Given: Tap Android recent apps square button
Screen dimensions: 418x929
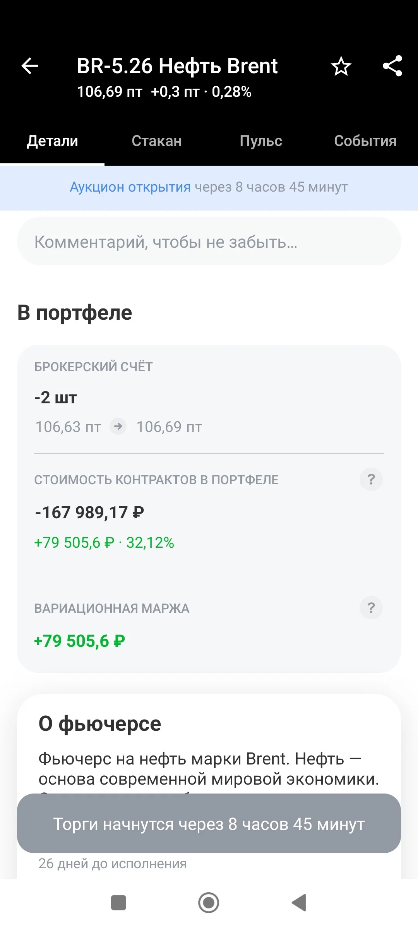Looking at the screenshot, I should (118, 903).
